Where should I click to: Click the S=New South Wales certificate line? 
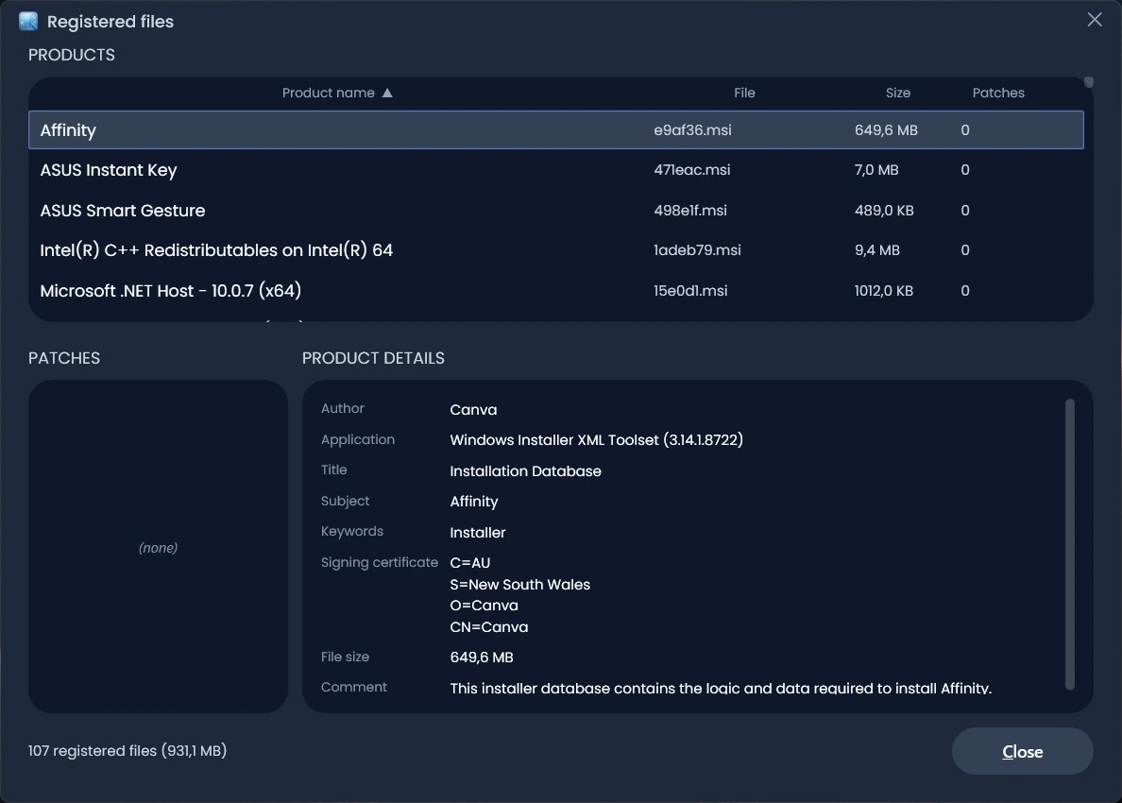[x=520, y=585]
